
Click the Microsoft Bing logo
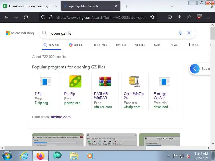20,33
